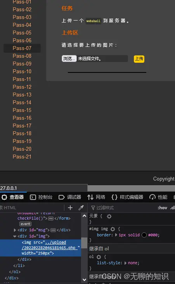The image size is (175, 284).
Task: Open the Performance (性能) tab
Action: (x=158, y=197)
